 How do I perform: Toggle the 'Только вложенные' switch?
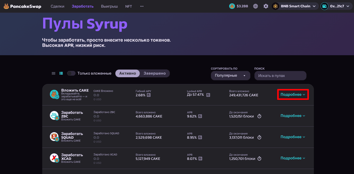(x=71, y=74)
